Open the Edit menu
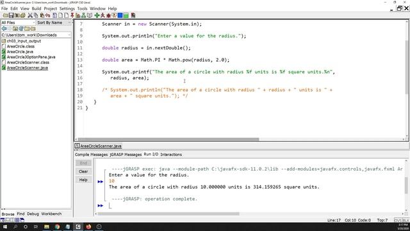Image resolution: width=410 pixels, height=231 pixels. point(14,8)
